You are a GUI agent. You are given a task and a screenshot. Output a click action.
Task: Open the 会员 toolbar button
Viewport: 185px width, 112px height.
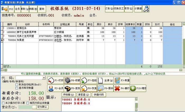[x=18, y=9]
